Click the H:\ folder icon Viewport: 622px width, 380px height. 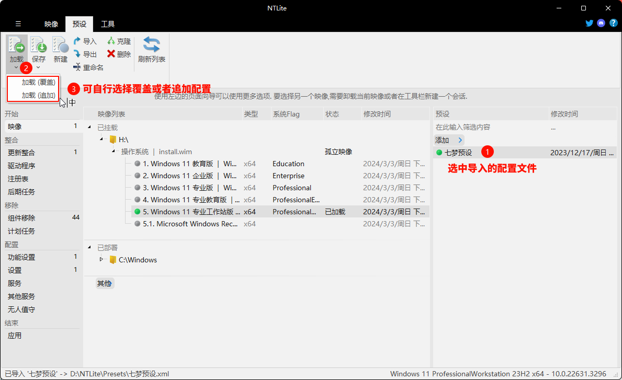(x=112, y=140)
